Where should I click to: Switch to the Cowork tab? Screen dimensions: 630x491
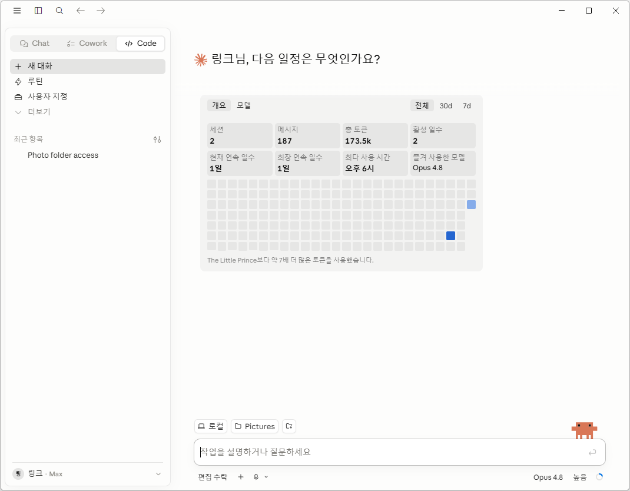(x=87, y=44)
